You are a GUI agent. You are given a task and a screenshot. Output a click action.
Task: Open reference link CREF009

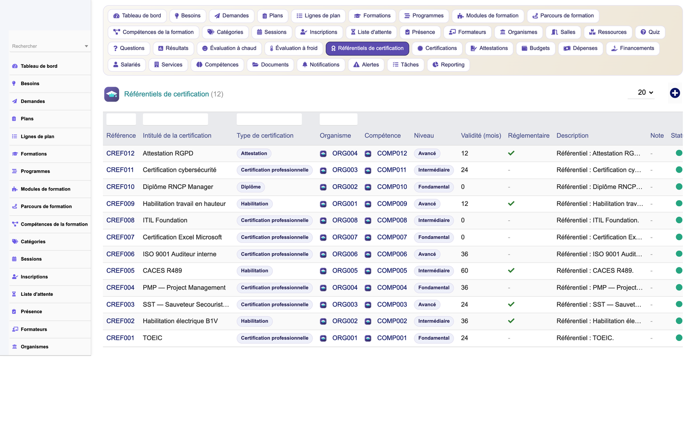[120, 204]
